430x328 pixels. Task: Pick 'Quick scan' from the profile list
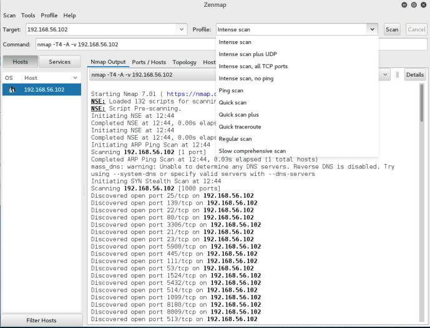(x=297, y=102)
